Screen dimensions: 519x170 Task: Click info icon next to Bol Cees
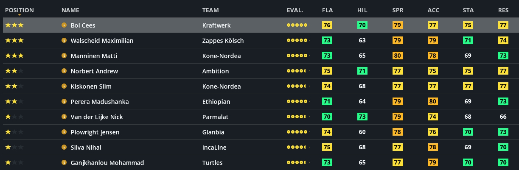click(x=65, y=25)
